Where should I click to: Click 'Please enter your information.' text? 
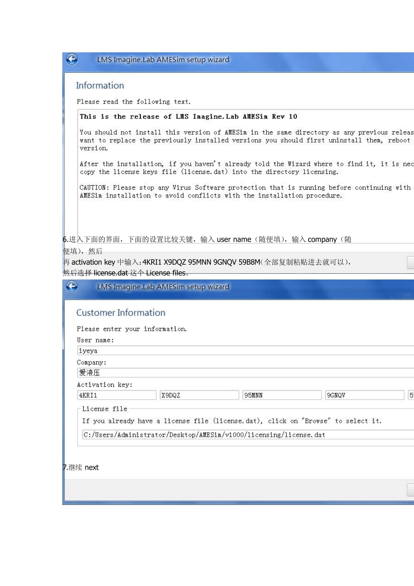(132, 329)
